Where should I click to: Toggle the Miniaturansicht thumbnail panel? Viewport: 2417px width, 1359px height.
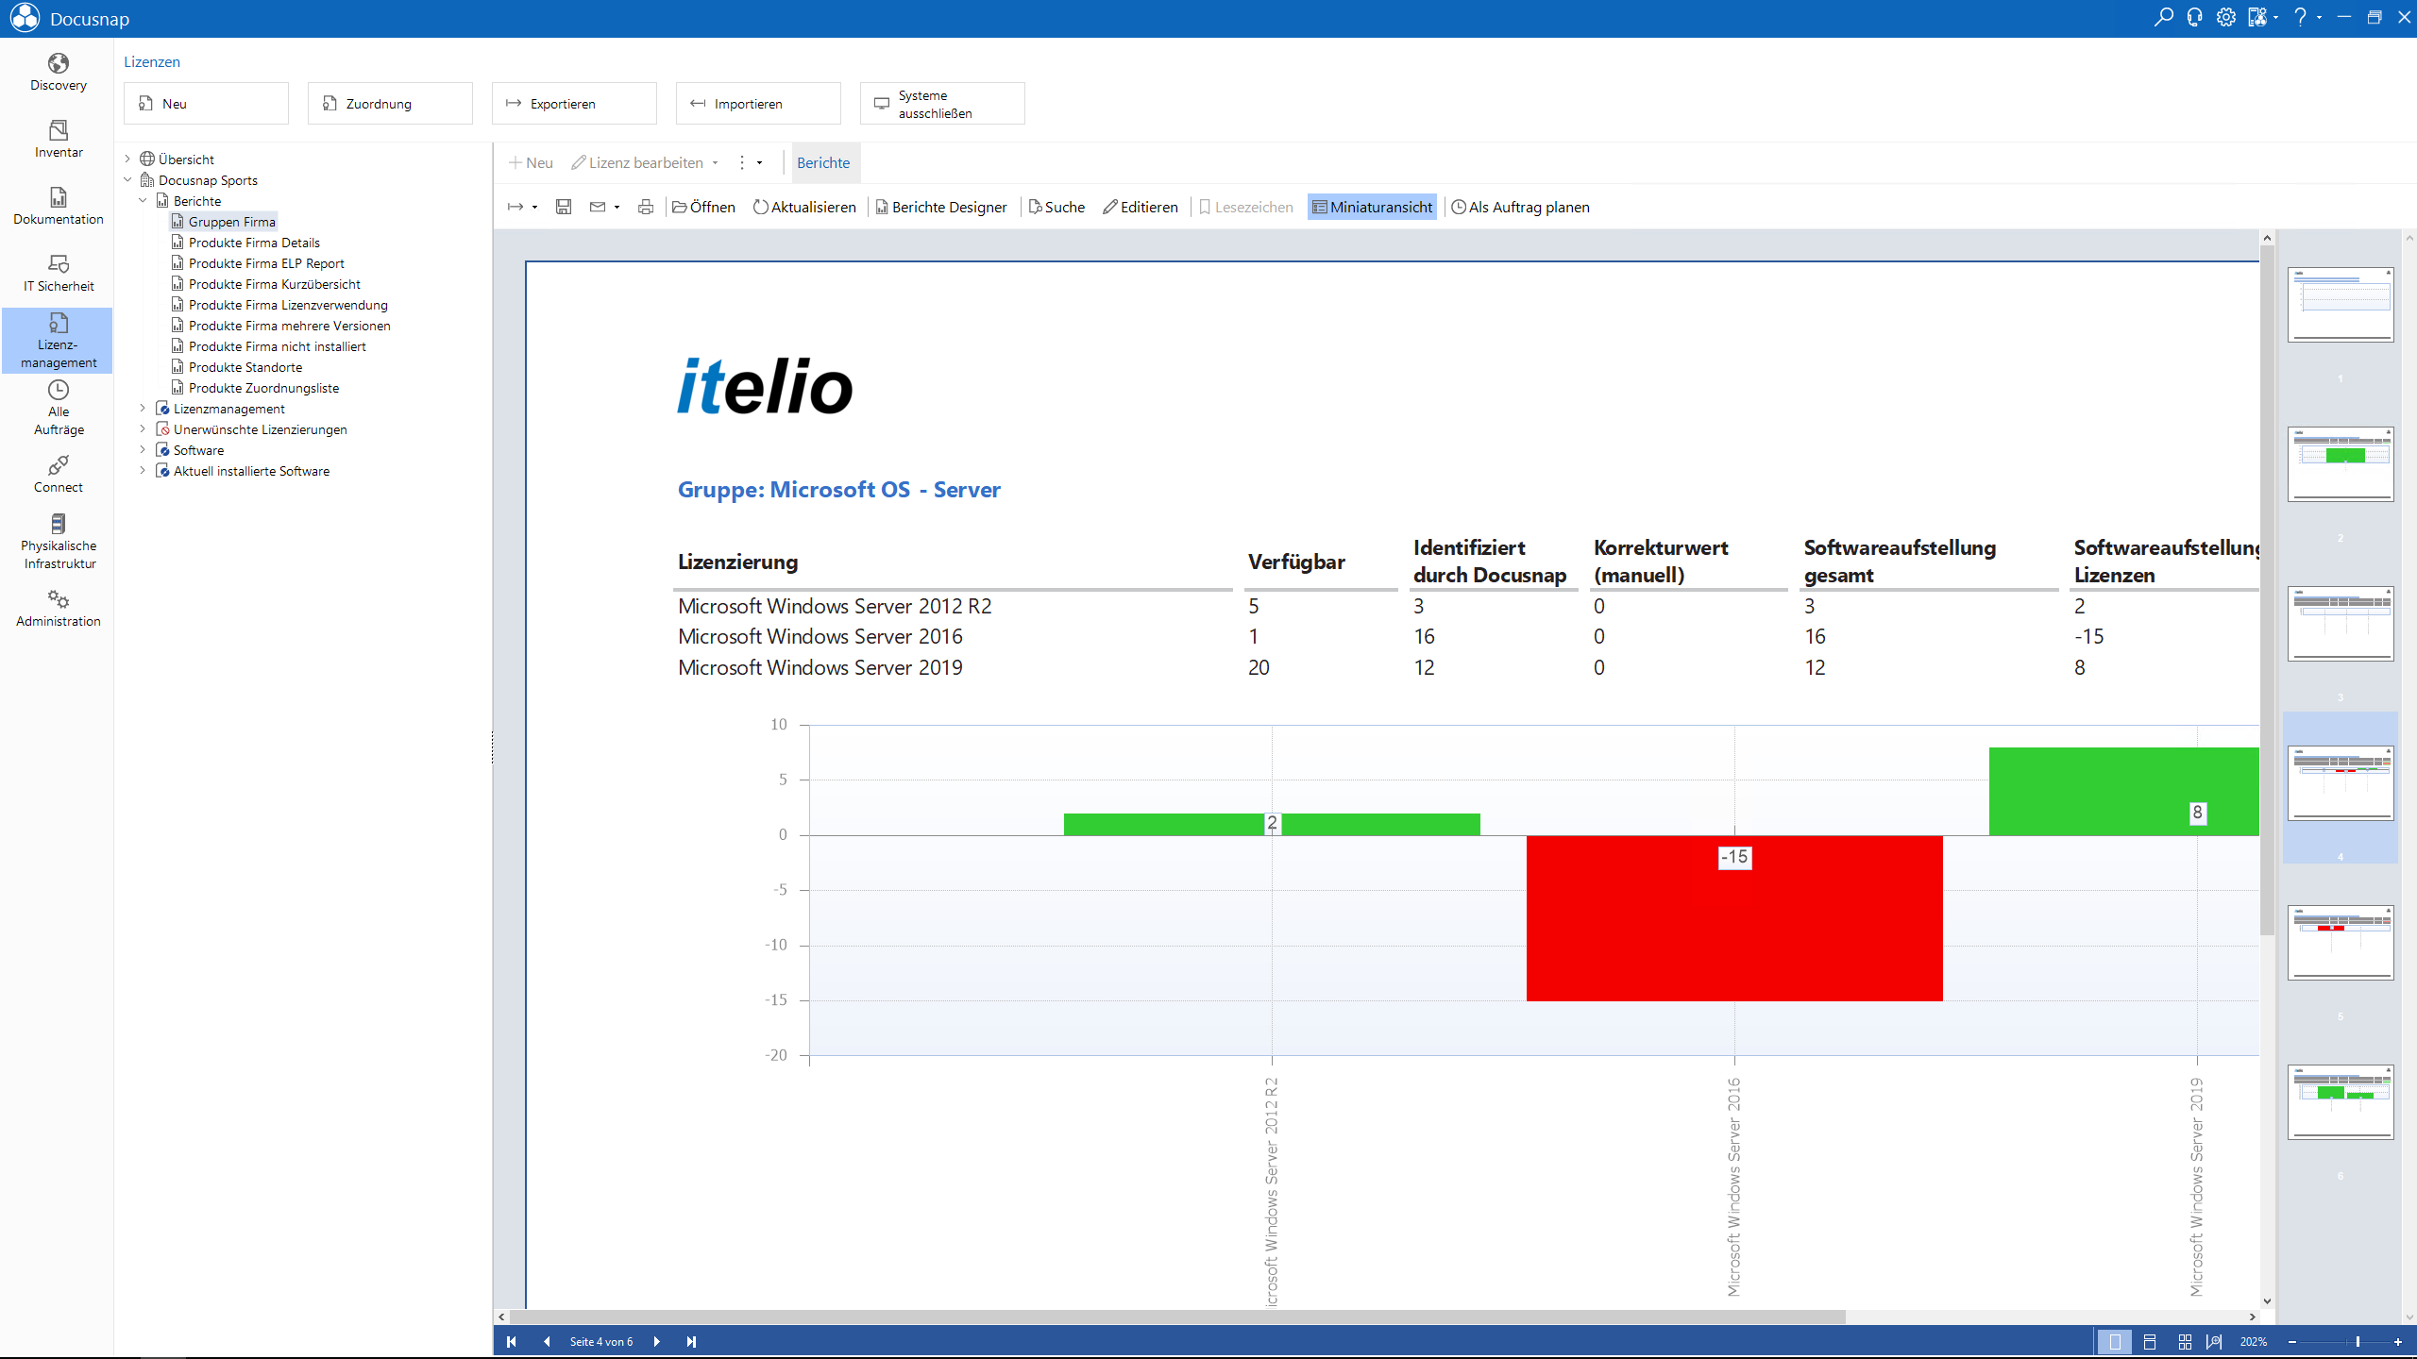pos(1372,207)
